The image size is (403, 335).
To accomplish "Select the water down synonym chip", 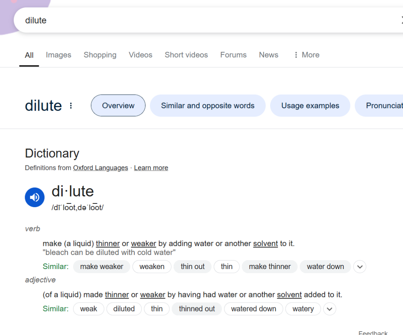I will [325, 266].
